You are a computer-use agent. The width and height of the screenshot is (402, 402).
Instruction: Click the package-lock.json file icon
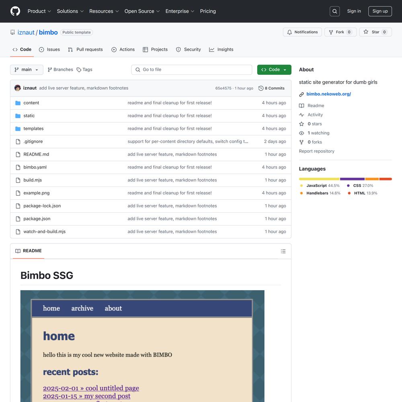point(18,206)
